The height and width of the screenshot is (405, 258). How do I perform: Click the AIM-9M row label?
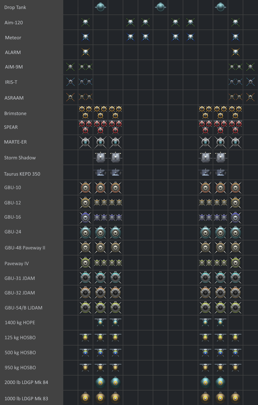[14, 67]
